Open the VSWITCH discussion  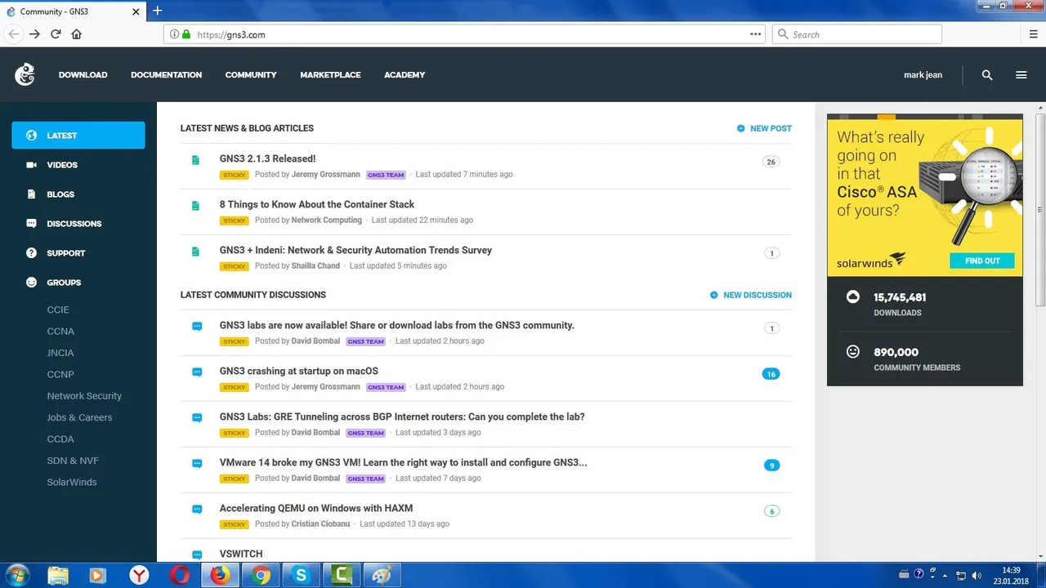tap(241, 554)
